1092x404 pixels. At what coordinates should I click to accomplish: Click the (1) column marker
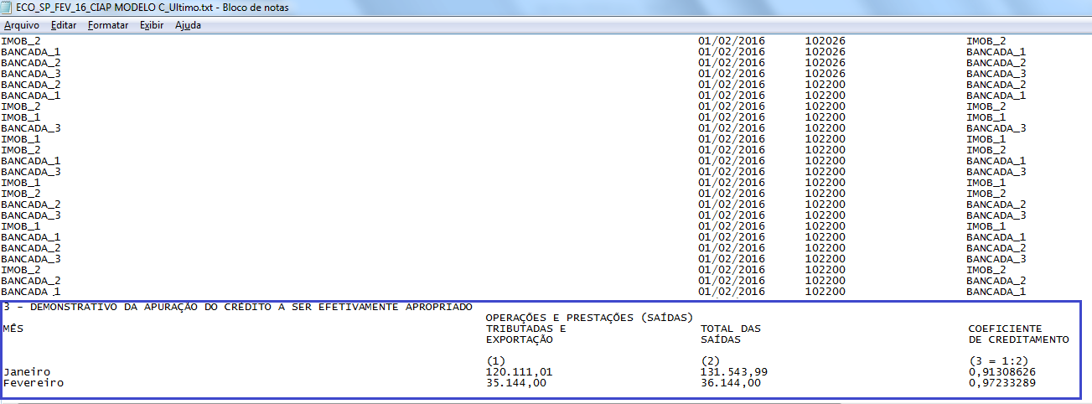495,361
